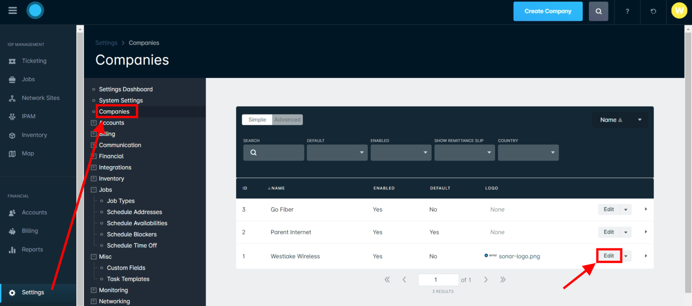692x306 pixels.
Task: Expand the Westlake Wireless row details arrow
Action: point(646,256)
